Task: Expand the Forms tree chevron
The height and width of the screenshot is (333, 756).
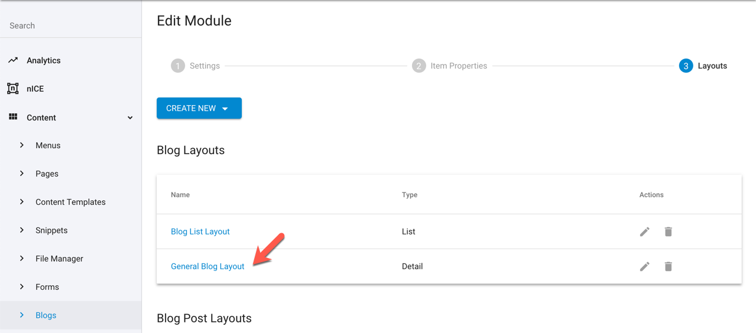Action: click(22, 287)
